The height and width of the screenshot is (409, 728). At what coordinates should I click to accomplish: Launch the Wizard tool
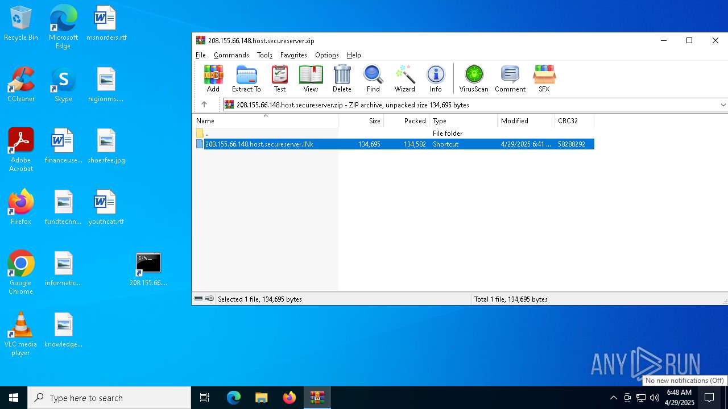pyautogui.click(x=404, y=78)
